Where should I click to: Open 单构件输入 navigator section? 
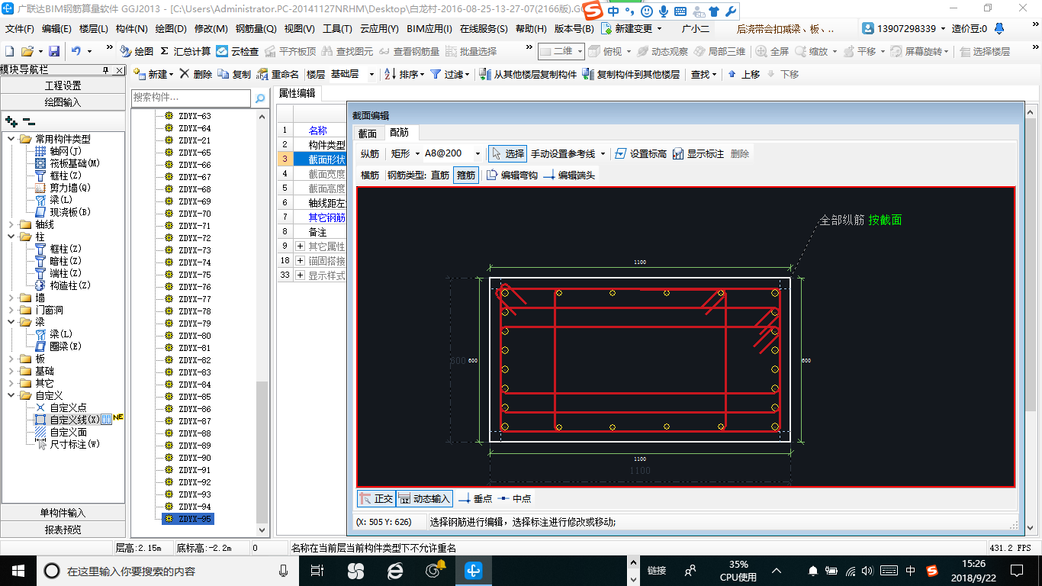pyautogui.click(x=63, y=513)
